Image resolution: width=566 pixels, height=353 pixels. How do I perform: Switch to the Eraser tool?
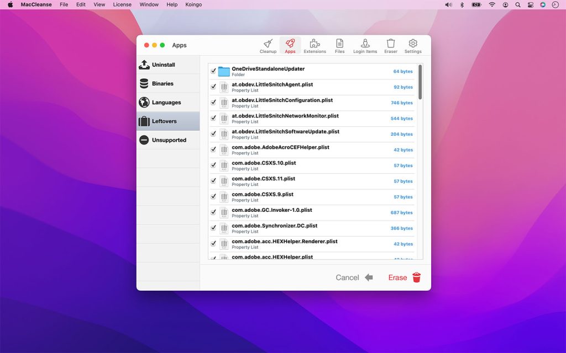(x=391, y=46)
